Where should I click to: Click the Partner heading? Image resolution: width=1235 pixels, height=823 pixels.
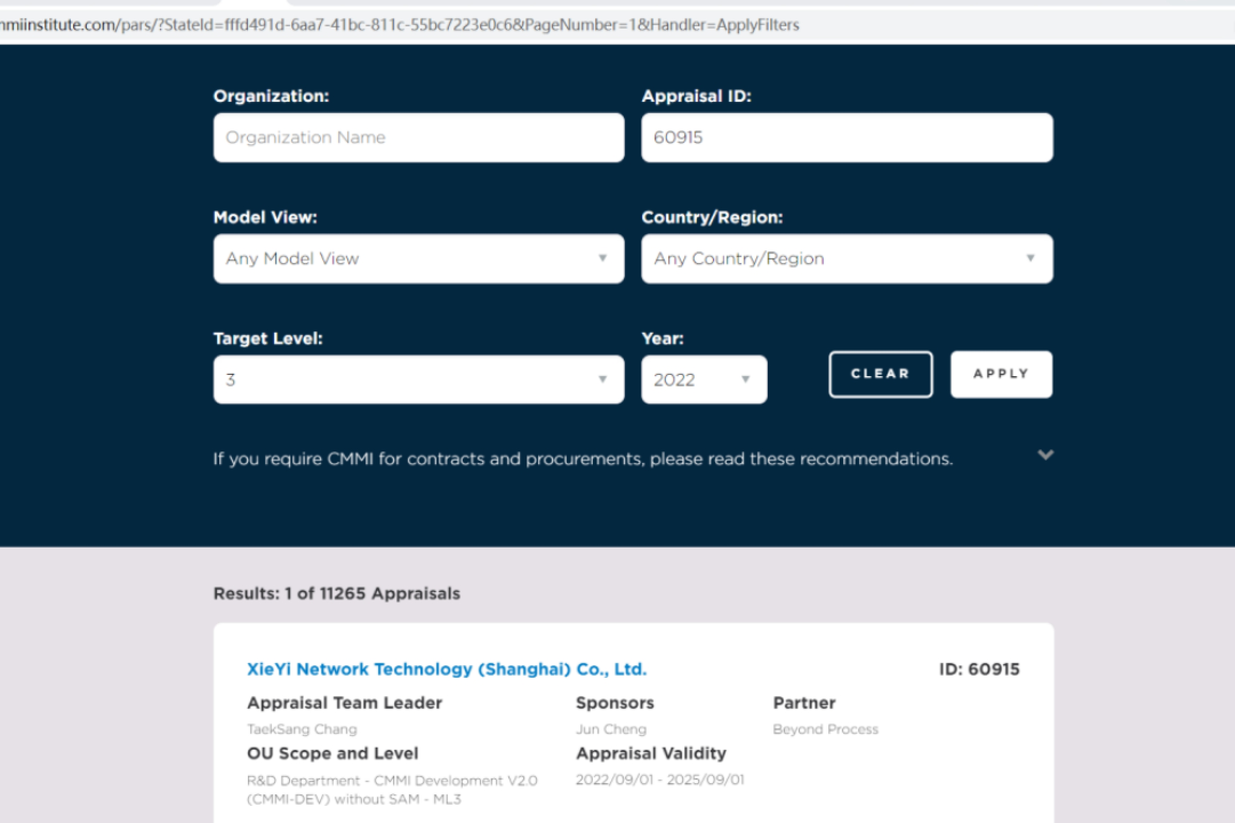tap(804, 703)
